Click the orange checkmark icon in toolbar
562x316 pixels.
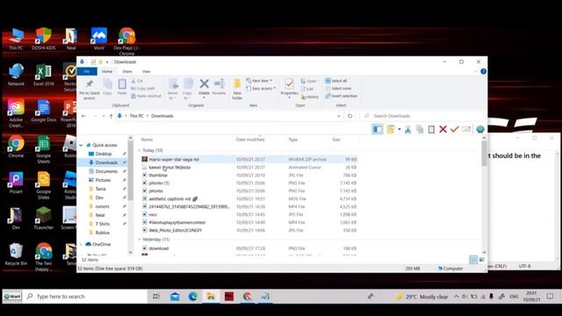455,129
